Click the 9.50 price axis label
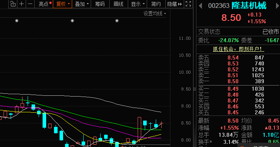280x147 pixels. 186,89
